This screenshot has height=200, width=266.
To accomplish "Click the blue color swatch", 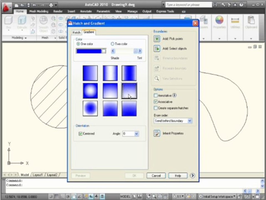I will (x=89, y=51).
